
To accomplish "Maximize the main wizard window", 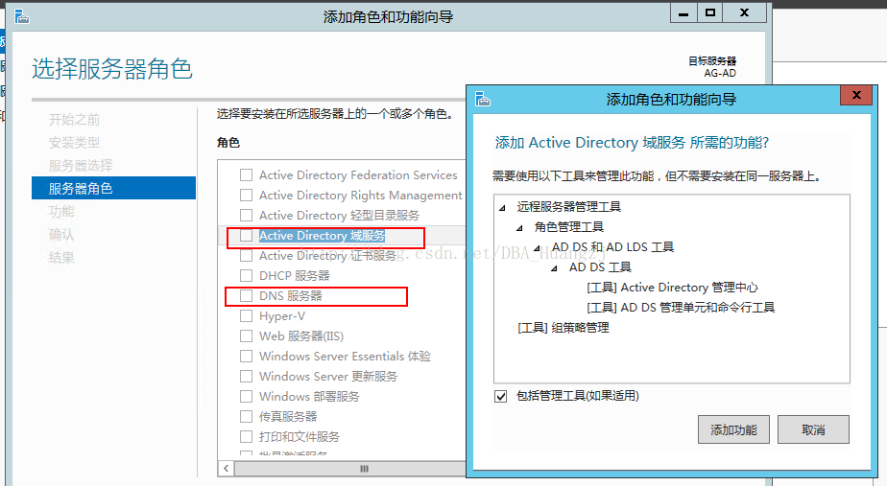I will [710, 12].
